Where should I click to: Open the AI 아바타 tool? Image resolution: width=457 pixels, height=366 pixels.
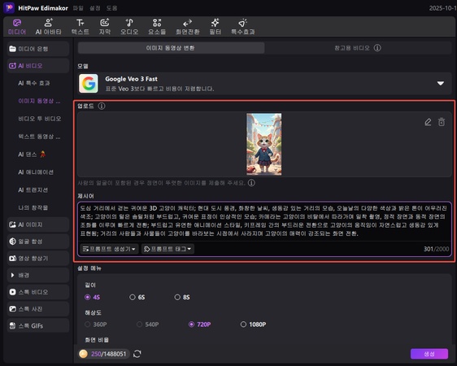(48, 27)
